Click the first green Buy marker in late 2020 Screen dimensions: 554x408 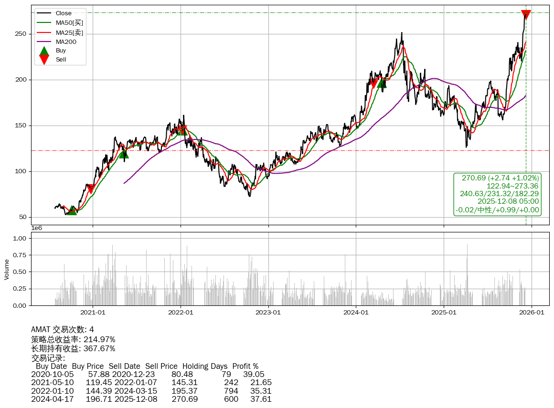72,210
